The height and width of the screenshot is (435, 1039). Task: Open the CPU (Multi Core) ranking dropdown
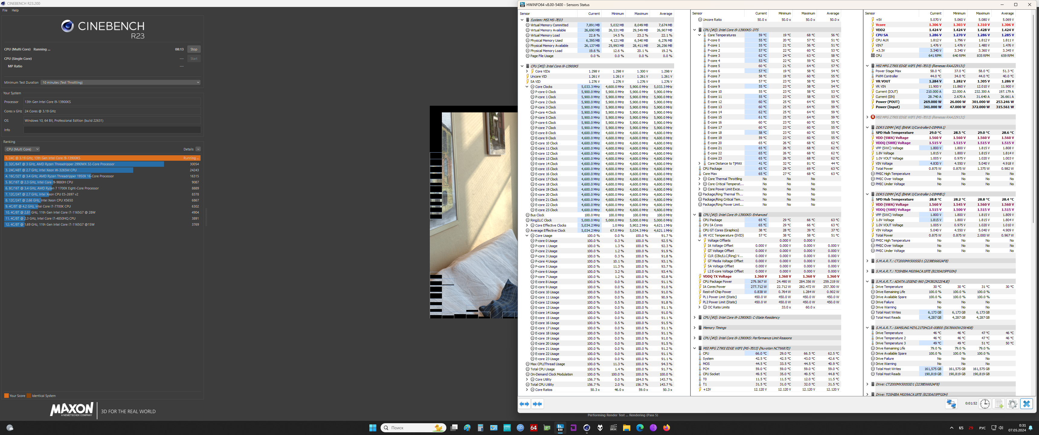click(x=22, y=149)
